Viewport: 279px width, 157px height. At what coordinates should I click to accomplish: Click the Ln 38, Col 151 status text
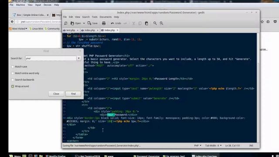pyautogui.click(x=232, y=145)
